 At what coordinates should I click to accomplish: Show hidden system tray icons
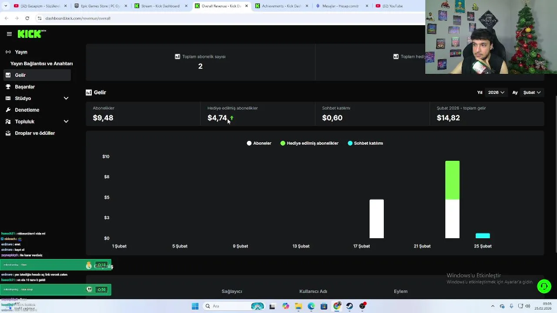pos(493,306)
